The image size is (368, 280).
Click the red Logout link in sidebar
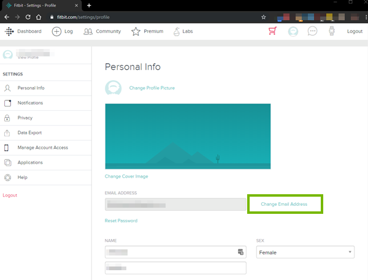[10, 195]
